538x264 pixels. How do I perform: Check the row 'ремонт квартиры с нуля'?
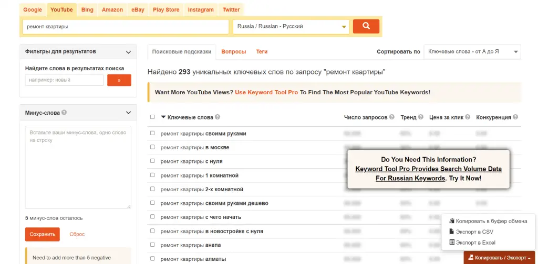coord(152,161)
